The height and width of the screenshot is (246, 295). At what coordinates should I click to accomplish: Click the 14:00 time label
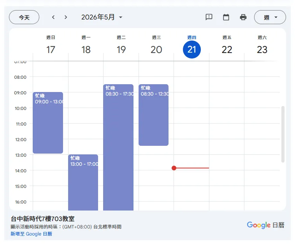pyautogui.click(x=21, y=171)
